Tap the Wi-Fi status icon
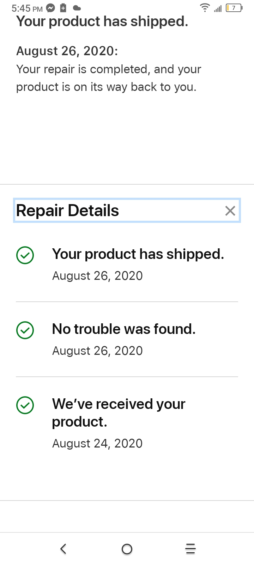The width and height of the screenshot is (254, 566). click(x=205, y=7)
